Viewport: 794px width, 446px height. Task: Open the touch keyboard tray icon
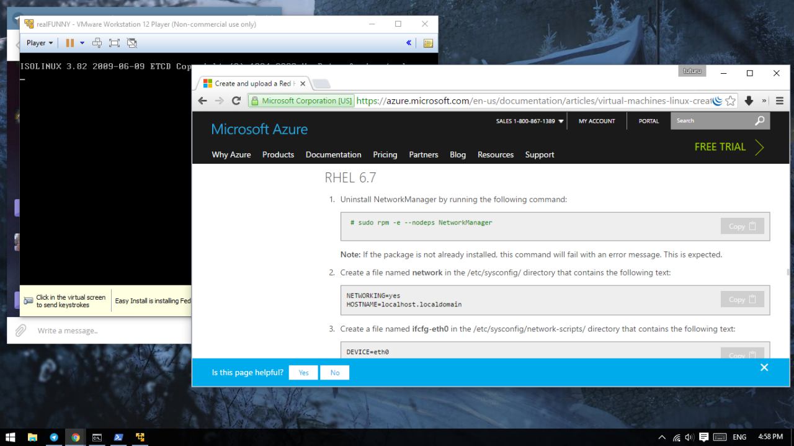pos(720,437)
